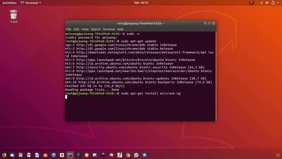
Task: Maximize the Terminal window
Action: pyautogui.click(x=210, y=23)
